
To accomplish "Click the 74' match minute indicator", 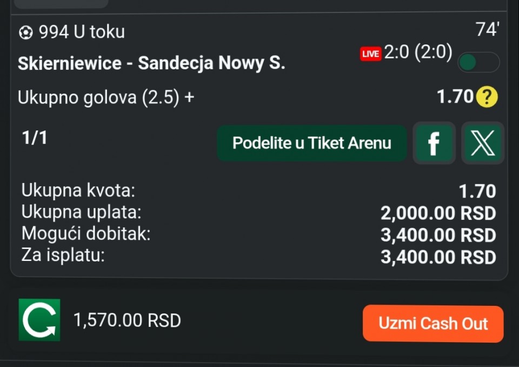I will pyautogui.click(x=487, y=30).
